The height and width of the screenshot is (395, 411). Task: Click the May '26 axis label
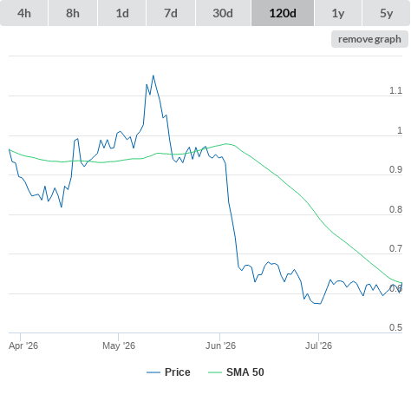tap(119, 346)
